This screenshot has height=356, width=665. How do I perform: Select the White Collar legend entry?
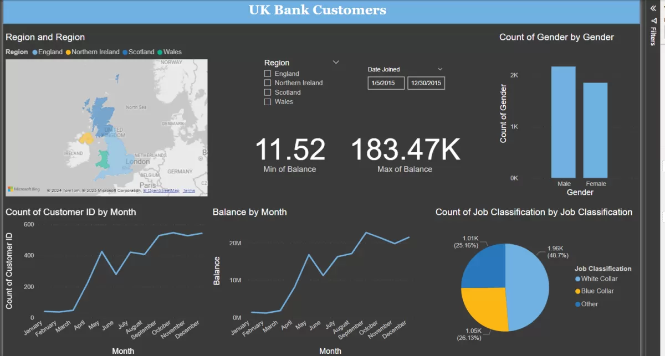(596, 279)
